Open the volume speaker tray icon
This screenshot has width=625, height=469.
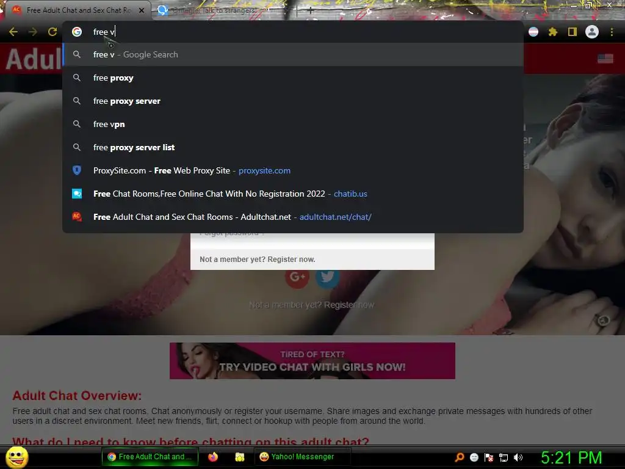tap(518, 457)
